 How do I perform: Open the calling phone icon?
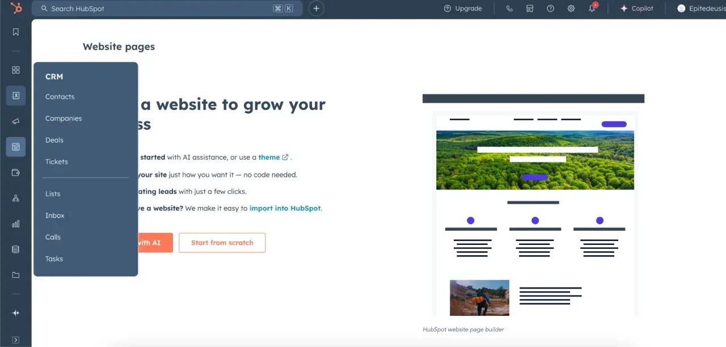[x=509, y=9]
